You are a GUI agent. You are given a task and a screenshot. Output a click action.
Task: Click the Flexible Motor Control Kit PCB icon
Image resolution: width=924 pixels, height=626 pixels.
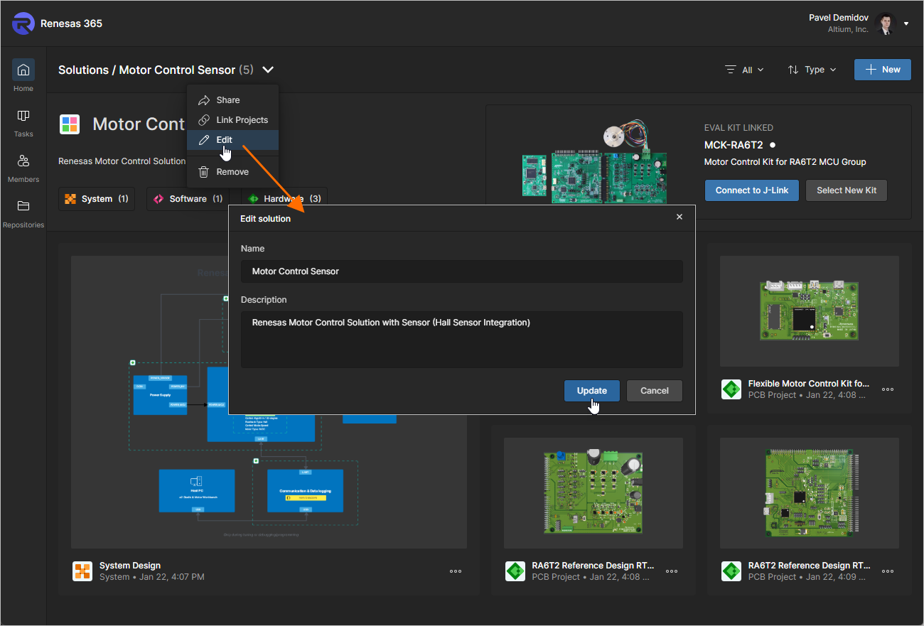point(731,389)
